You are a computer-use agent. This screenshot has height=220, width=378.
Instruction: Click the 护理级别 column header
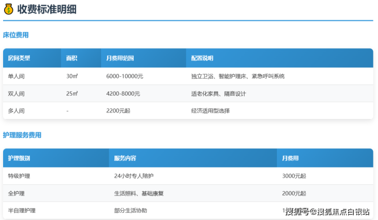pyautogui.click(x=19, y=158)
